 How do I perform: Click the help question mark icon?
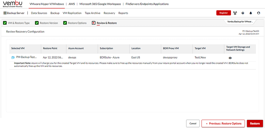(x=243, y=13)
